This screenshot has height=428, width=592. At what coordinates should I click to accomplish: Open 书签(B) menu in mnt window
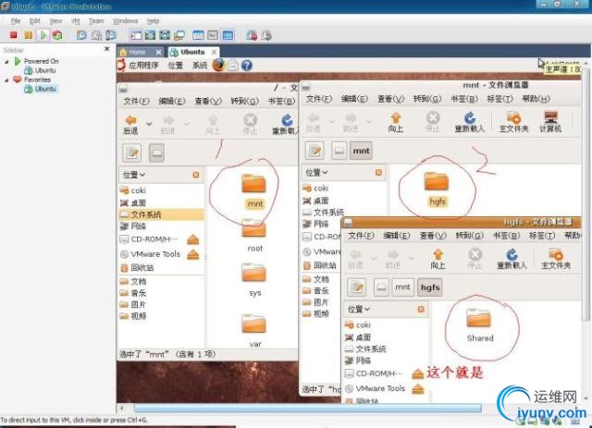click(x=464, y=99)
